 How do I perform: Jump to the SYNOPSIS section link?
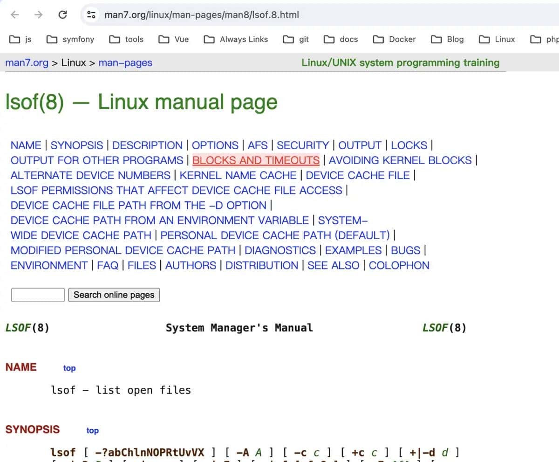pos(77,145)
